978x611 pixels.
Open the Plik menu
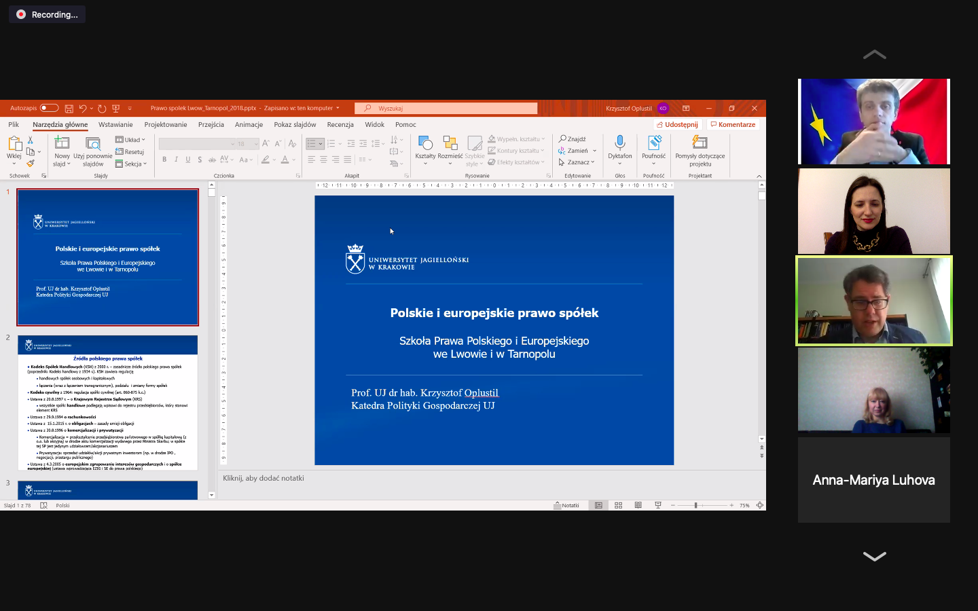tap(14, 125)
